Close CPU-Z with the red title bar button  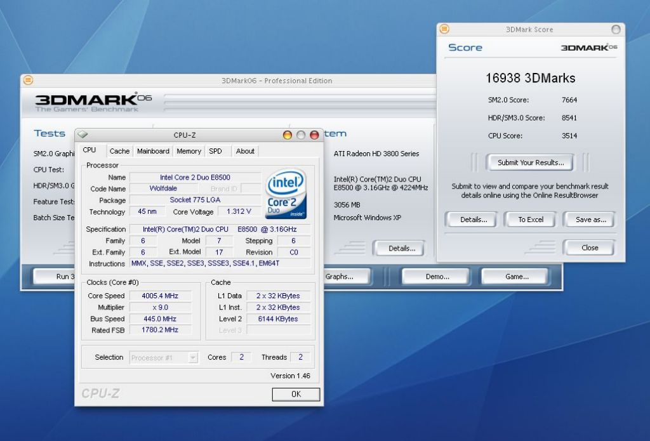(314, 135)
